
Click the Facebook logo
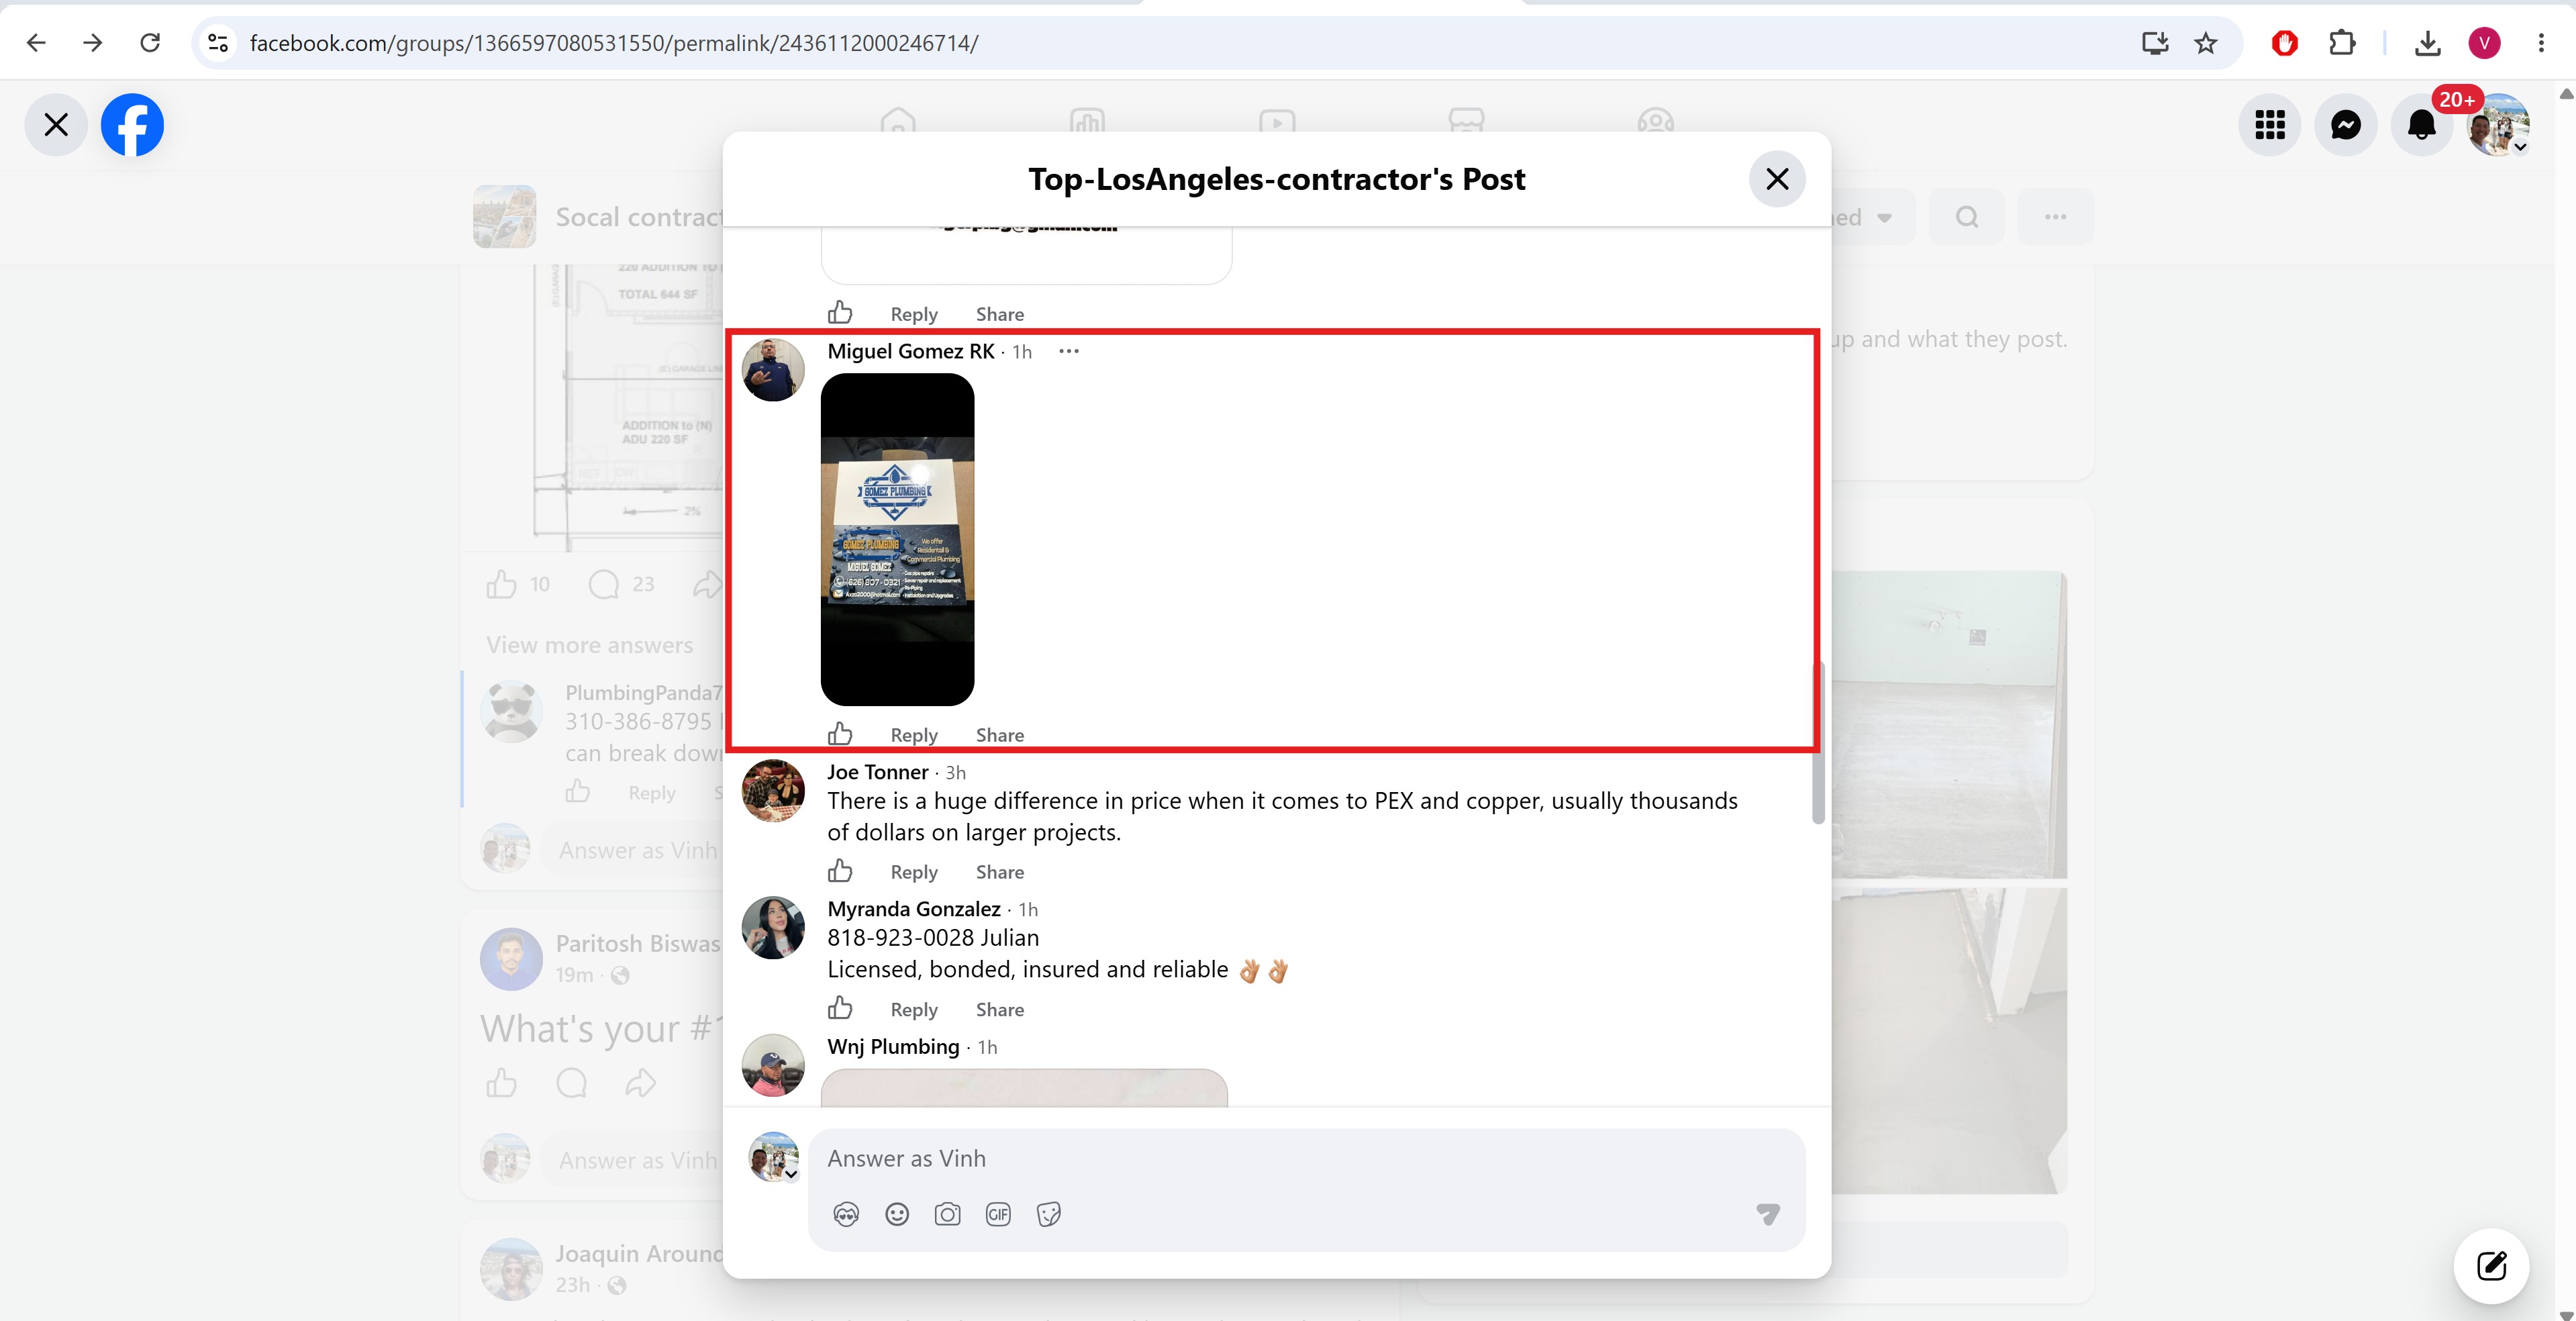click(x=132, y=125)
